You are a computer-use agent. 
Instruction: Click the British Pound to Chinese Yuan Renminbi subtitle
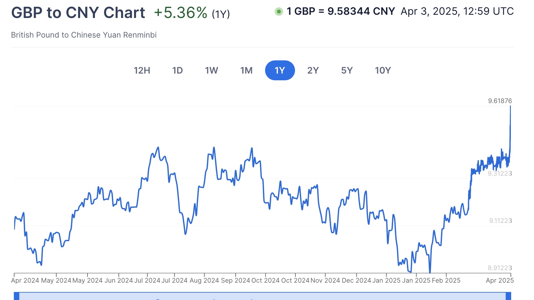point(84,35)
